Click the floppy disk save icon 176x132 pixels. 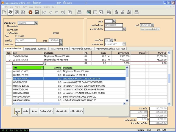[x=37, y=12]
